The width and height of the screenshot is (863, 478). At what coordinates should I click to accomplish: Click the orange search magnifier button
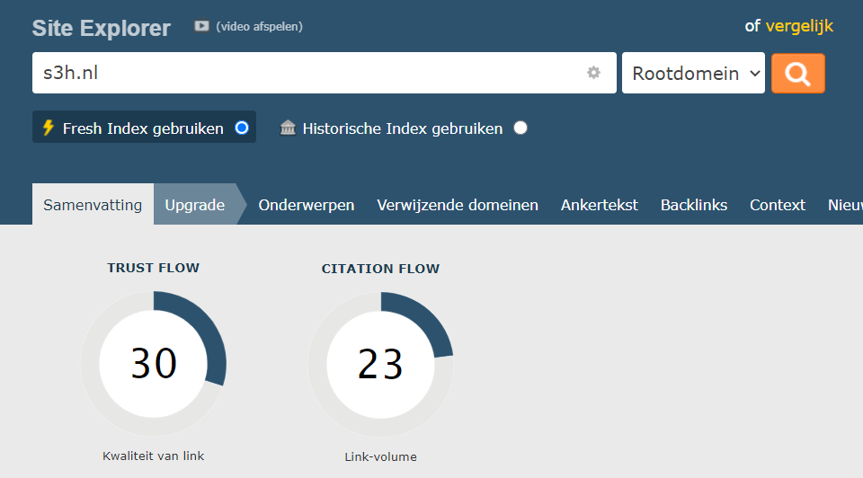[797, 73]
